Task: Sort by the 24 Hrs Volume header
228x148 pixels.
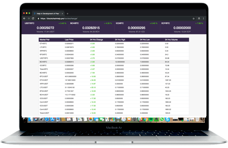Action: 171,40
